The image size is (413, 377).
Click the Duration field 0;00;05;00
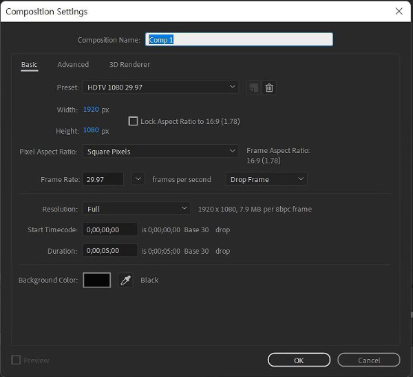point(110,251)
